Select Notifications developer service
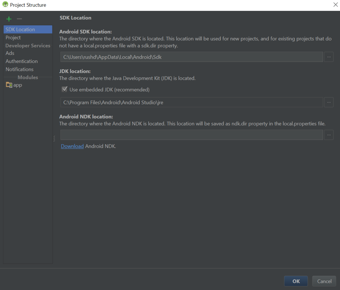 pyautogui.click(x=19, y=69)
